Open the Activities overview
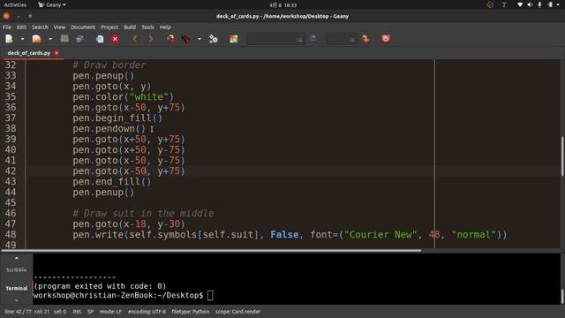Screen dimensions: 565x318 pyautogui.click(x=15, y=5)
